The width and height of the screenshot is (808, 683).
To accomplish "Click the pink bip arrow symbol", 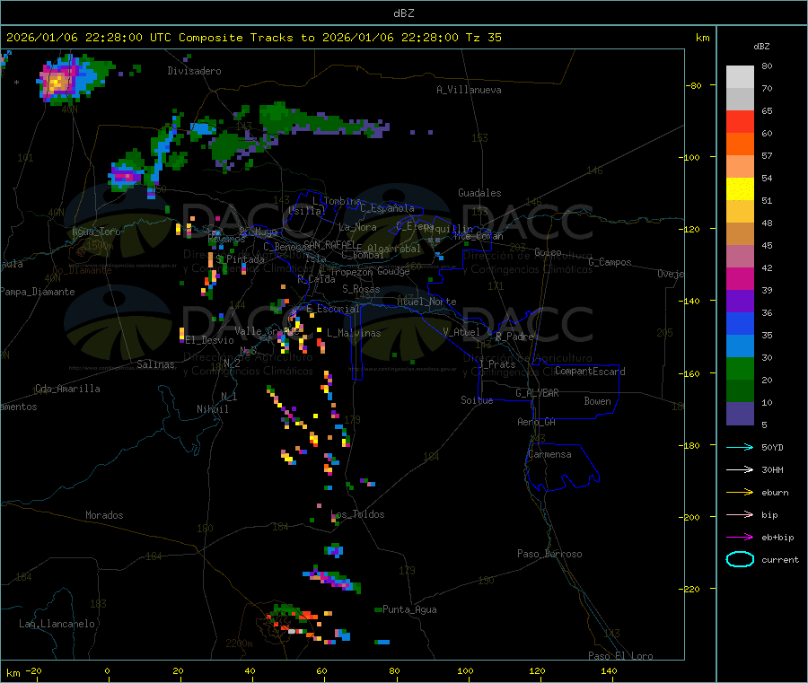I will coord(740,514).
